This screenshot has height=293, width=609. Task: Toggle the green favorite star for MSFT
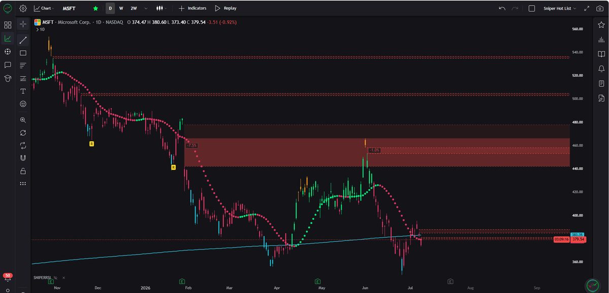click(96, 9)
